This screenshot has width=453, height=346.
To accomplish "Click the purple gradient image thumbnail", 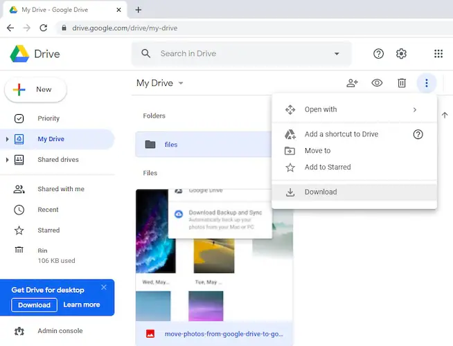I will pos(206,306).
